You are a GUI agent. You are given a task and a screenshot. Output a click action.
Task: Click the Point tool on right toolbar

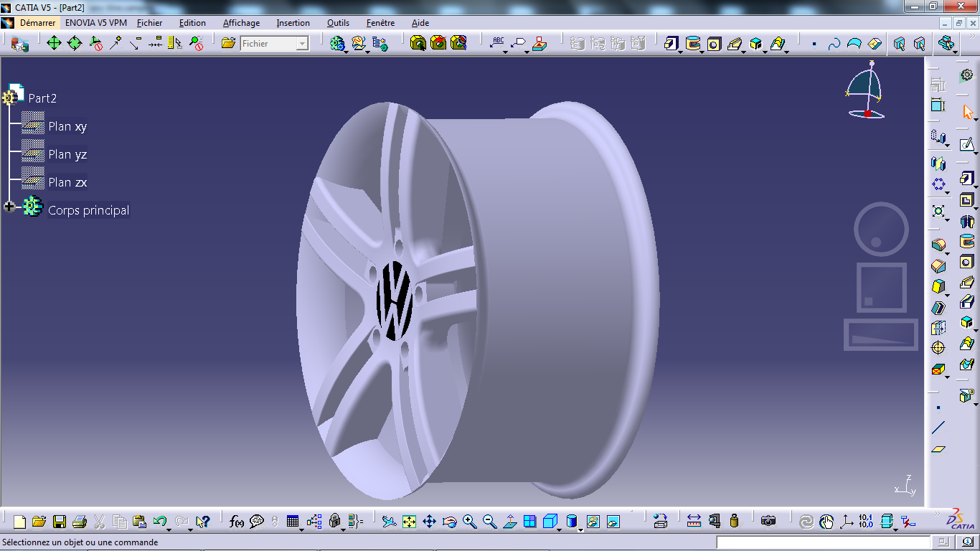point(938,408)
